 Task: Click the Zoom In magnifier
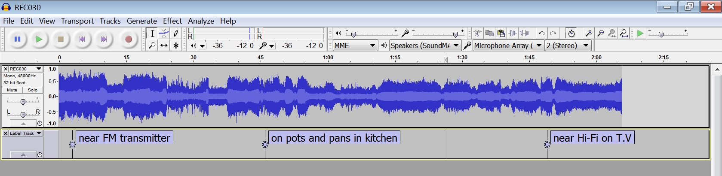tap(589, 33)
